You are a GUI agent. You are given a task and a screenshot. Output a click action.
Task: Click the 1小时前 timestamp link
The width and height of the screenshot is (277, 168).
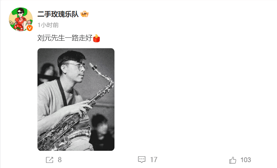[48, 25]
